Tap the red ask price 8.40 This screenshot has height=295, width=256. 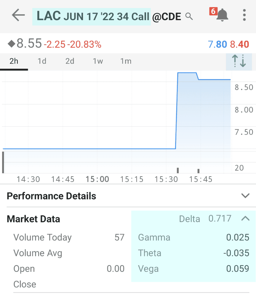(x=239, y=44)
